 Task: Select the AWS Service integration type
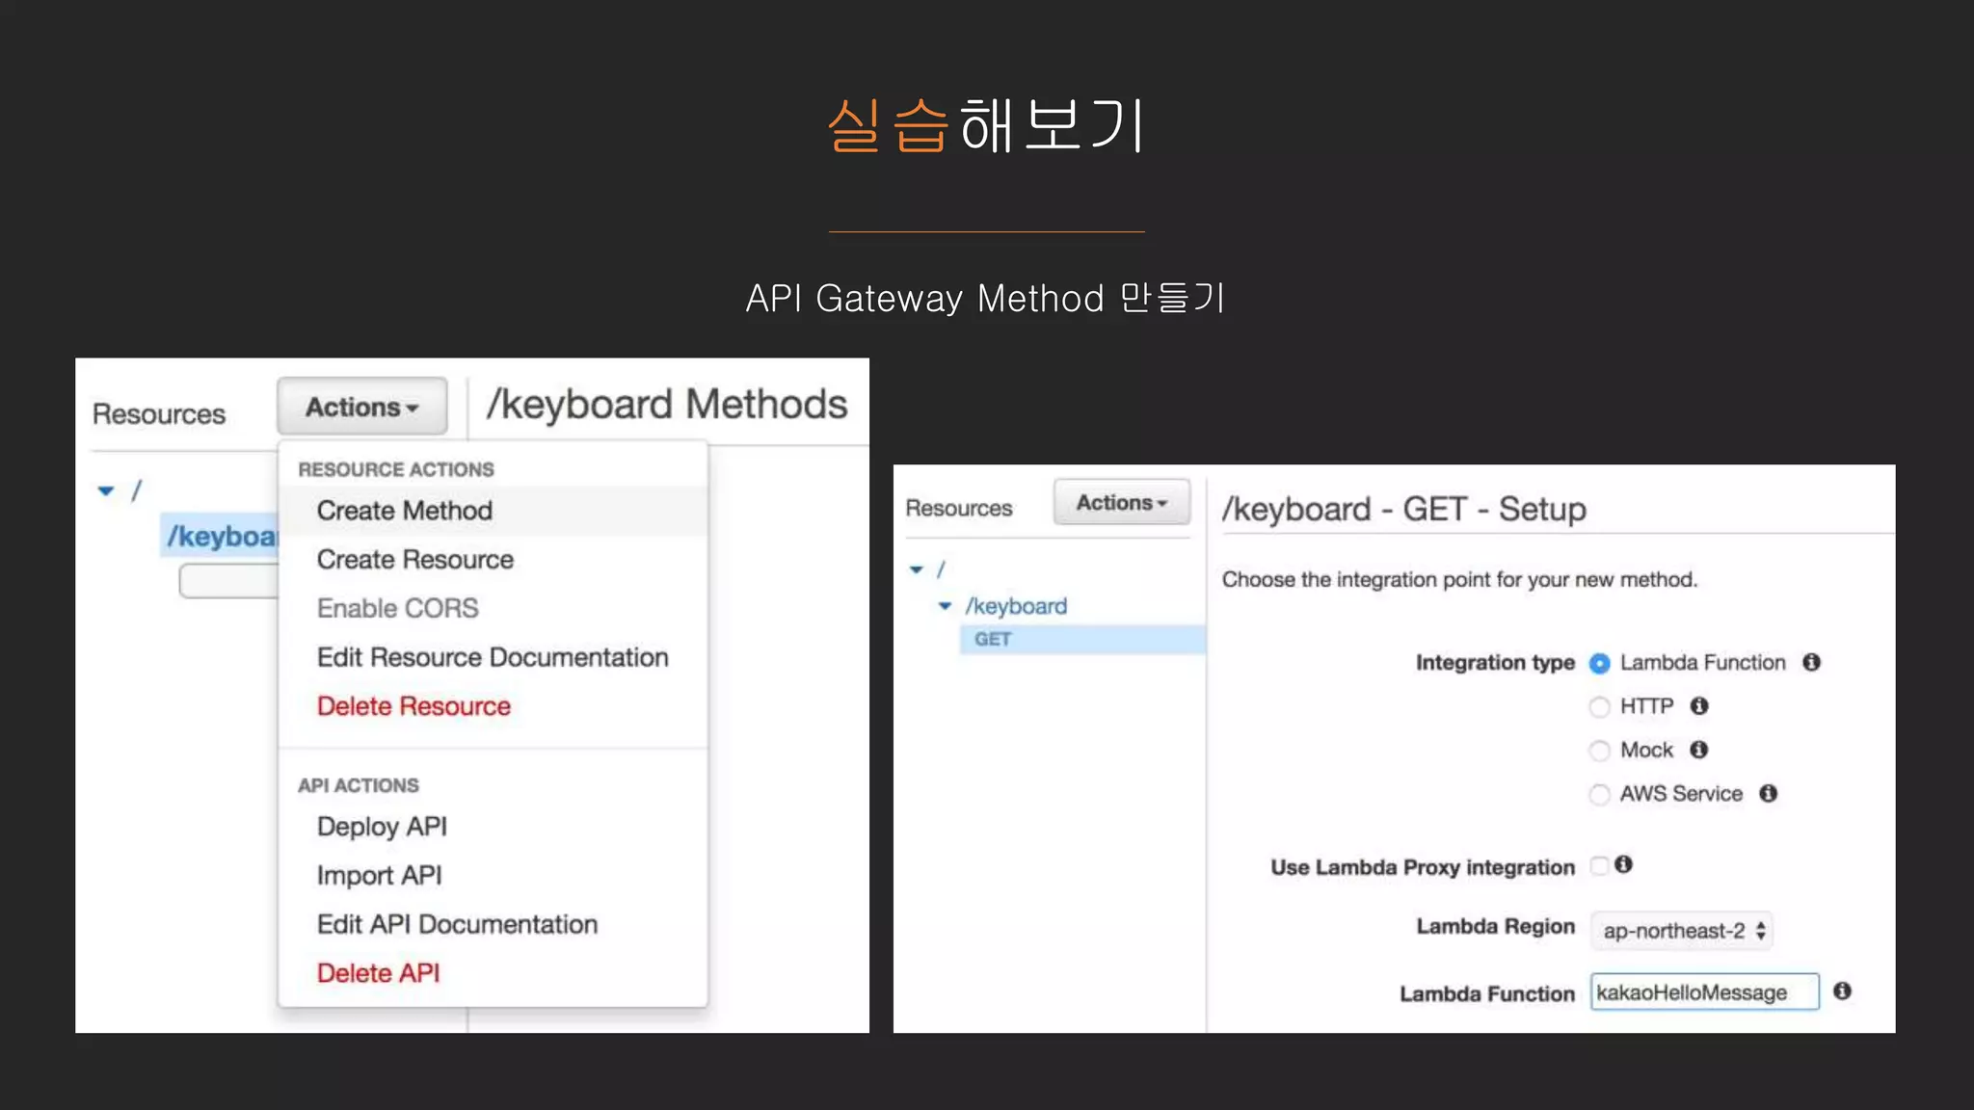[1600, 795]
